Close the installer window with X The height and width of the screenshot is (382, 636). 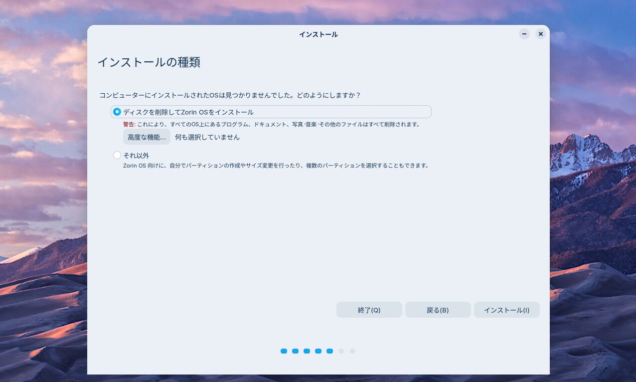(x=540, y=34)
